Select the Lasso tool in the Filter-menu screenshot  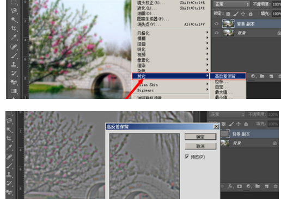[x=14, y=10]
